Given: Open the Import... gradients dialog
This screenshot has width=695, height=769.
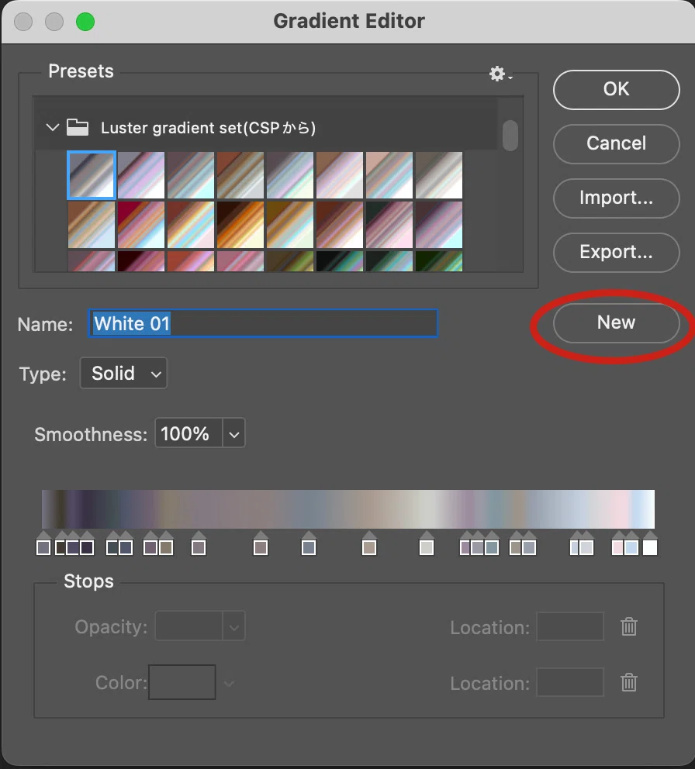Looking at the screenshot, I should pos(616,198).
